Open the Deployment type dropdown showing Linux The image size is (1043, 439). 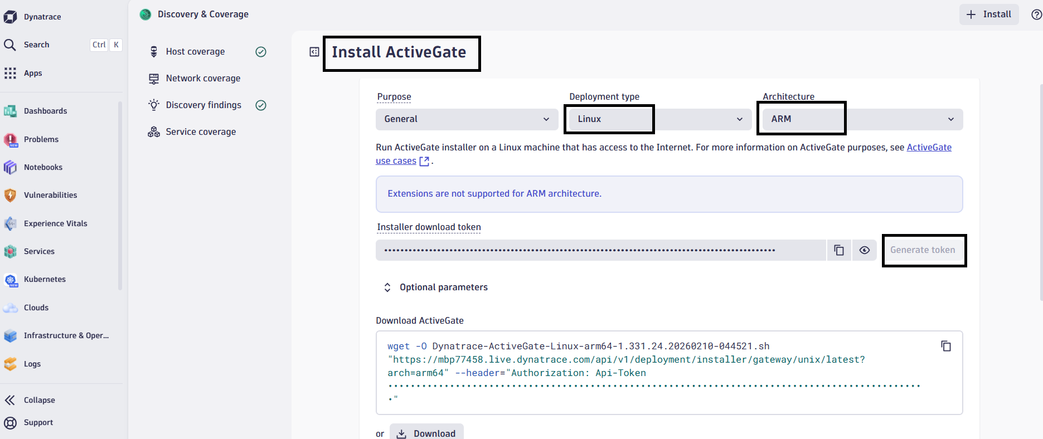pos(660,119)
